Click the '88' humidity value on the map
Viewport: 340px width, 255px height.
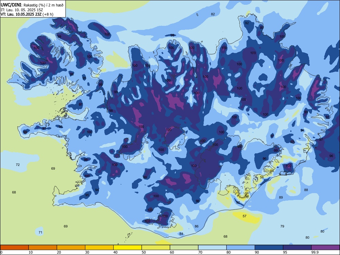click(306, 190)
